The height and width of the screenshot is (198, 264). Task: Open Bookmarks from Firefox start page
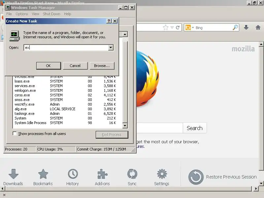tap(43, 177)
